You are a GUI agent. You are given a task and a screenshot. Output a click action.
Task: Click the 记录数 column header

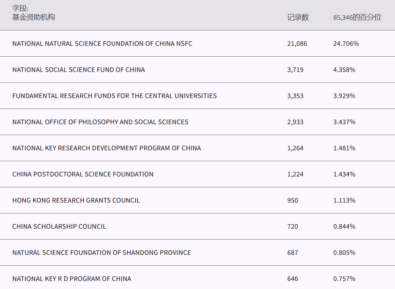tap(298, 17)
